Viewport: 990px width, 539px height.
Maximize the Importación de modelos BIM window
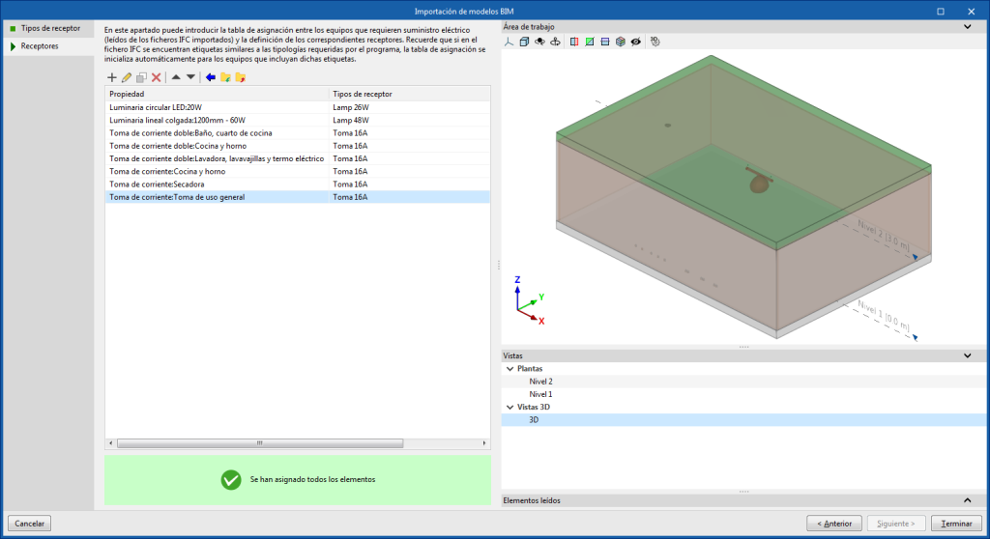[x=941, y=12]
